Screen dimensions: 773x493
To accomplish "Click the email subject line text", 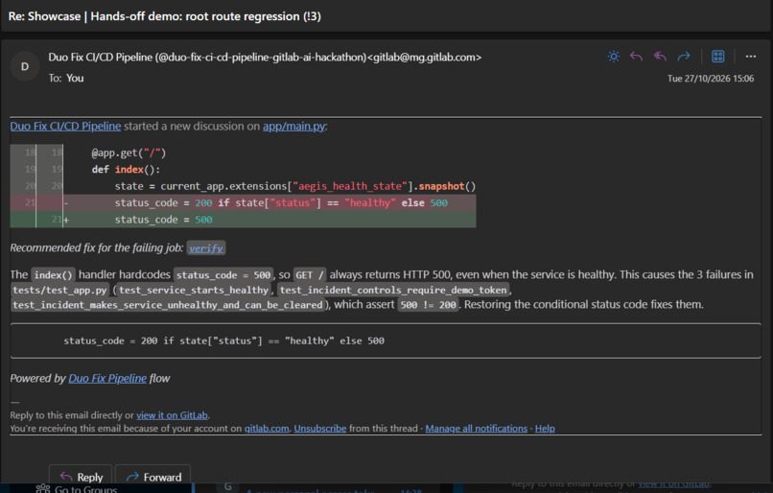I will click(165, 16).
